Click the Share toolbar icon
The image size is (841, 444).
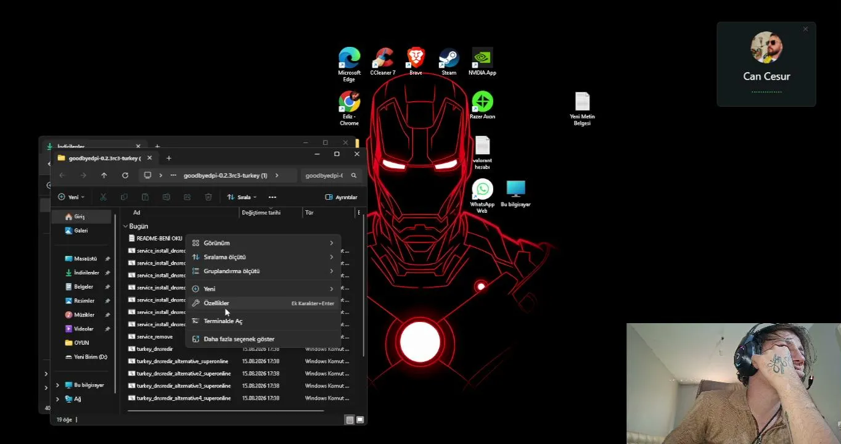[x=187, y=197]
